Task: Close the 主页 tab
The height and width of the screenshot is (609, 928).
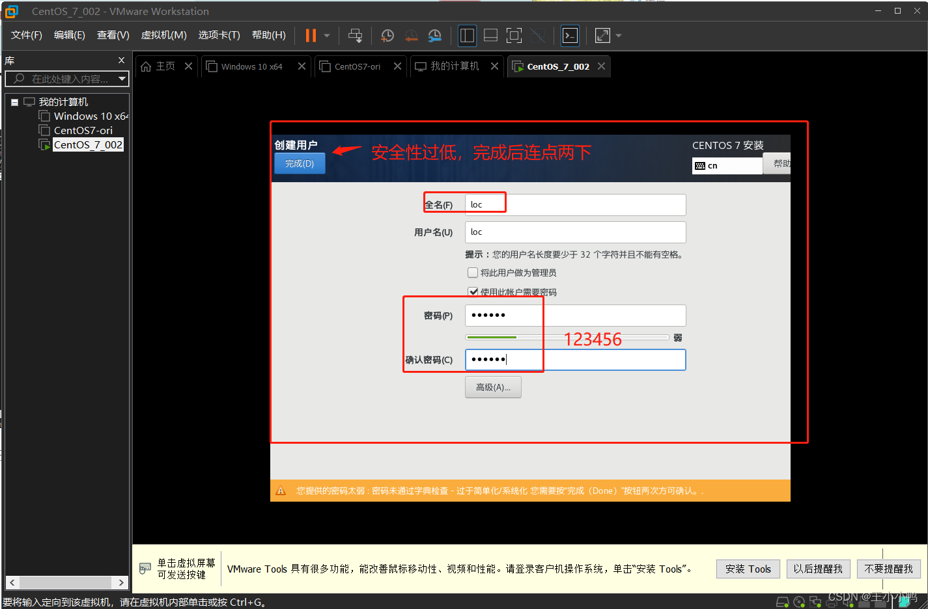Action: 188,66
